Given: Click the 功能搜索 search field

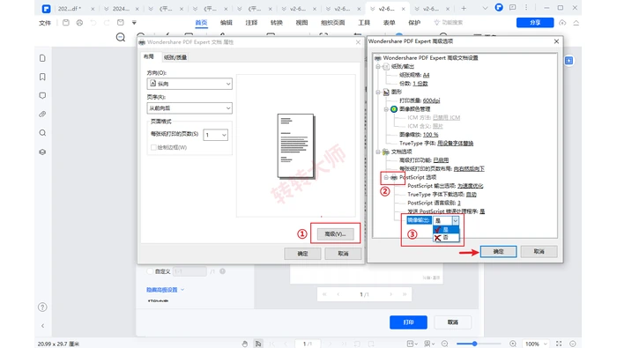Looking at the screenshot, I should pyautogui.click(x=449, y=23).
